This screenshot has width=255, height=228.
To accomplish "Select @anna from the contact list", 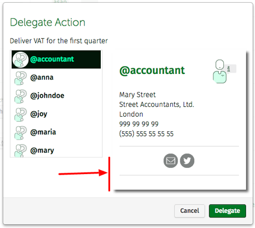I will click(56, 77).
